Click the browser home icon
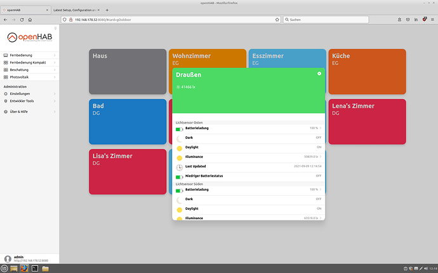This screenshot has width=438, height=273. (30, 20)
